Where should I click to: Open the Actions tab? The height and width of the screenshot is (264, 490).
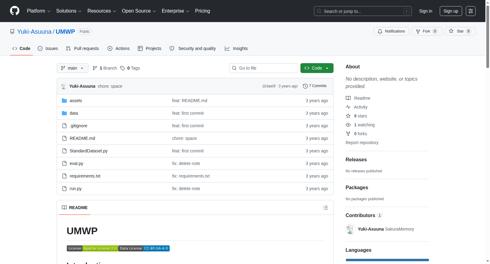[119, 48]
